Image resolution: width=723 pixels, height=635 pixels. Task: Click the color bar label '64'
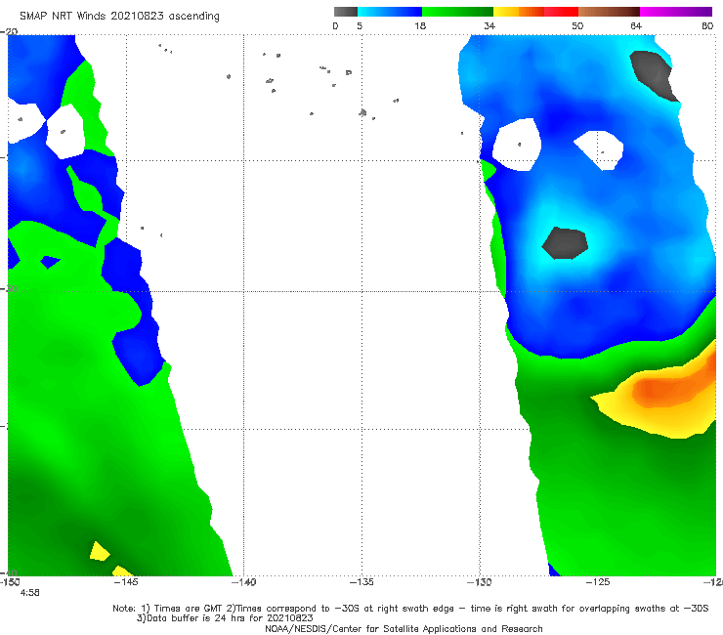(636, 25)
